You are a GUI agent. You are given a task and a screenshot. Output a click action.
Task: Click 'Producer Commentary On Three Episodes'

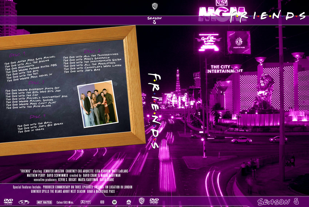pyautogui.click(x=68, y=187)
